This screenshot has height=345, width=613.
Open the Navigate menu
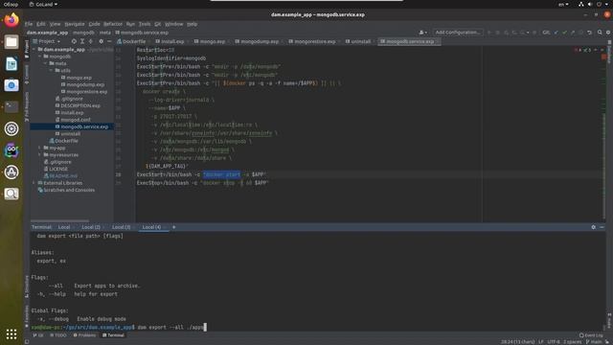coord(75,24)
